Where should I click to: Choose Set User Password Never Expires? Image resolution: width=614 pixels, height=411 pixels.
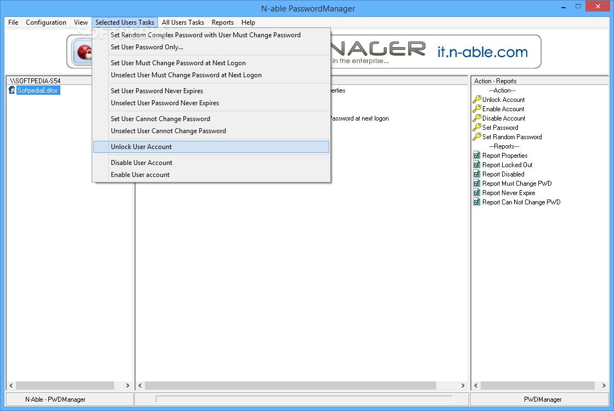pyautogui.click(x=211, y=91)
